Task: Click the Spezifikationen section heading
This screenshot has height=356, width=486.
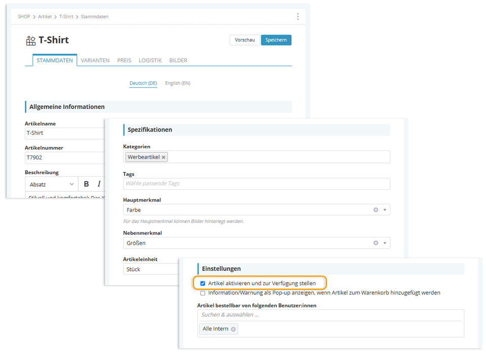Action: tap(150, 130)
